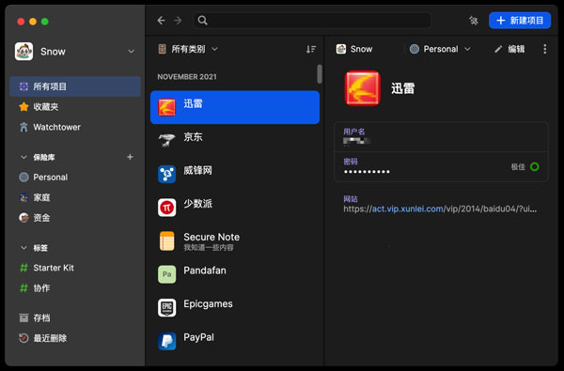
Task: Select the 威锋网 item
Action: pyautogui.click(x=235, y=174)
